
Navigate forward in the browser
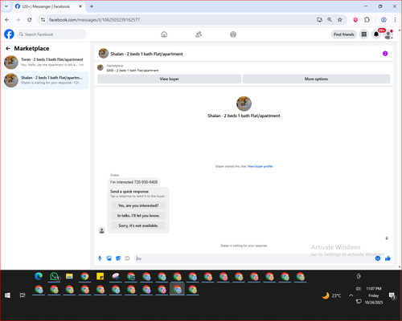point(18,19)
